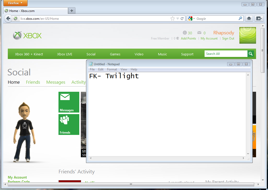Image resolution: width=268 pixels, height=190 pixels.
Task: Open the Games nav item
Action: pos(115,54)
